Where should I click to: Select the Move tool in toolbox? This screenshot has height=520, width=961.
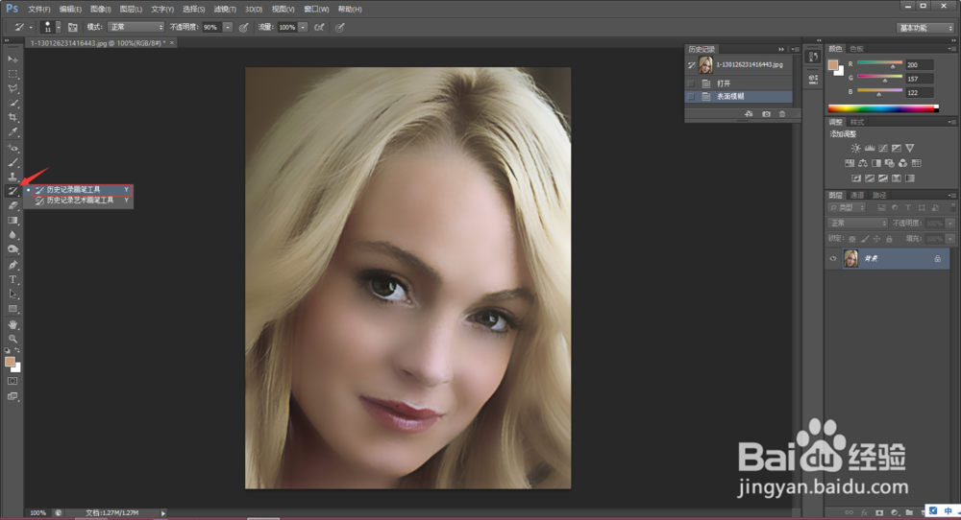click(x=12, y=59)
